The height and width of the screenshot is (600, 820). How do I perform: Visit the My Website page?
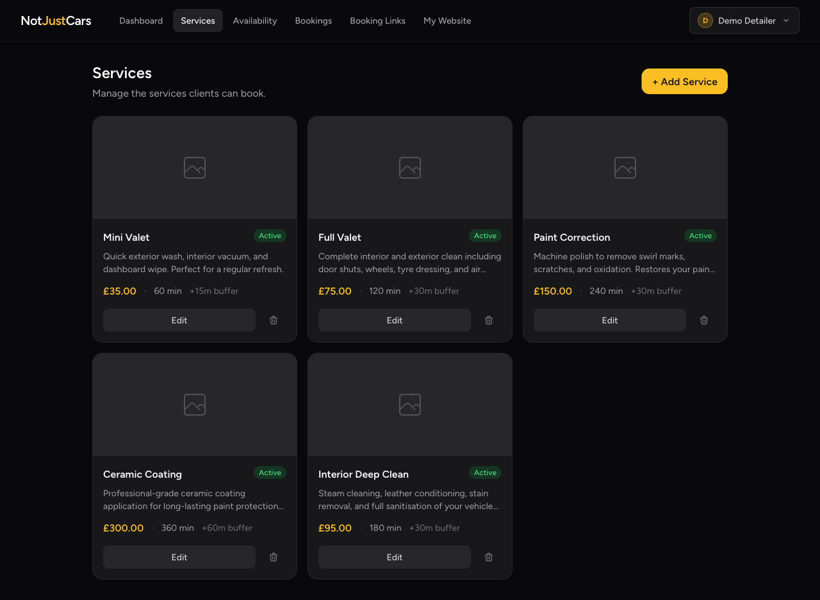447,20
